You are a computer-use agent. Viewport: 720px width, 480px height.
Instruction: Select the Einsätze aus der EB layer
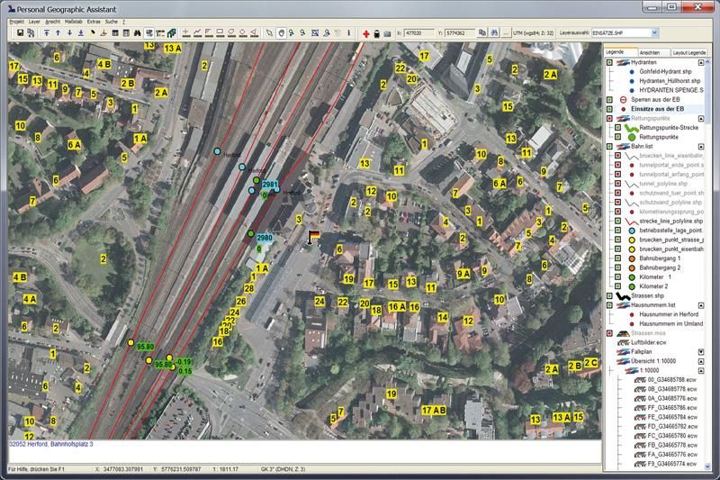point(658,109)
